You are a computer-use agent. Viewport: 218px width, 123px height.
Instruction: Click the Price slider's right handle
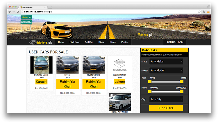coord(182,91)
